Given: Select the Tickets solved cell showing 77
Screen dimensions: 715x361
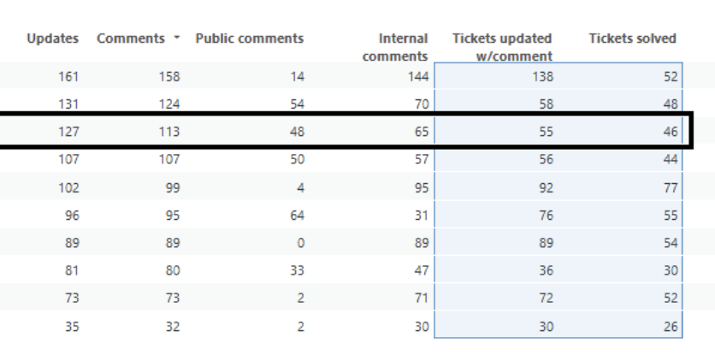Looking at the screenshot, I should (670, 187).
